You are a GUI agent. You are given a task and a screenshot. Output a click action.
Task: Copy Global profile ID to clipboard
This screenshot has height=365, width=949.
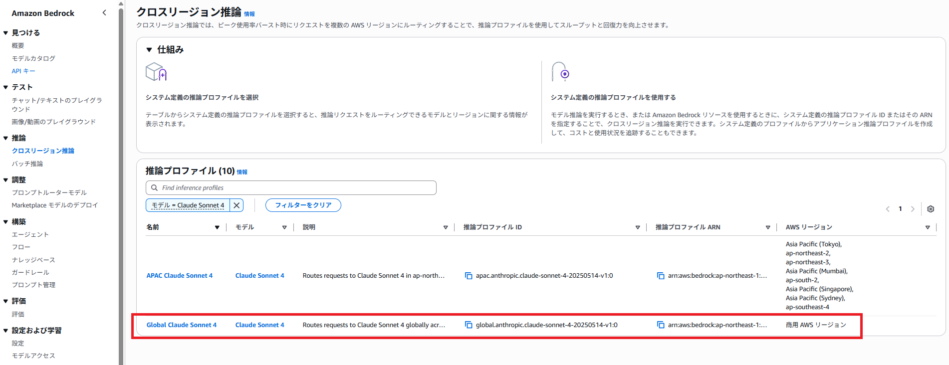[x=469, y=325]
